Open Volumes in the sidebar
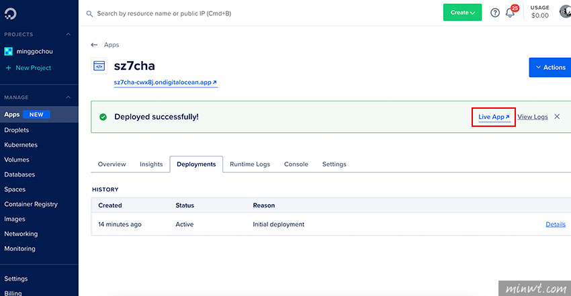 coord(16,160)
